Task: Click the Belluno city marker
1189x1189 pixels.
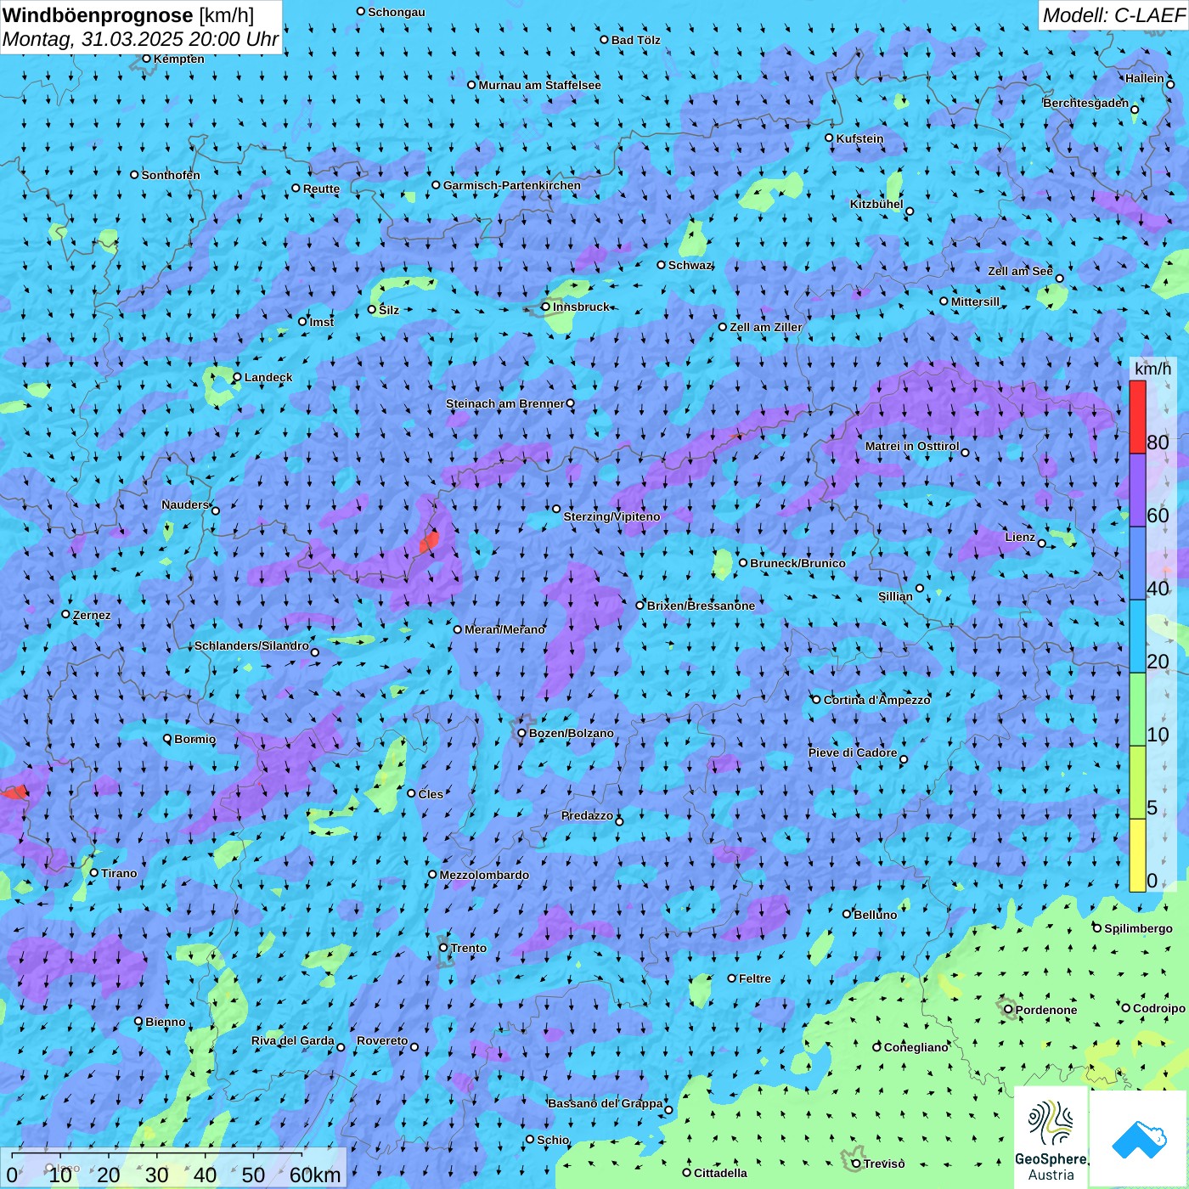Action: click(x=847, y=914)
